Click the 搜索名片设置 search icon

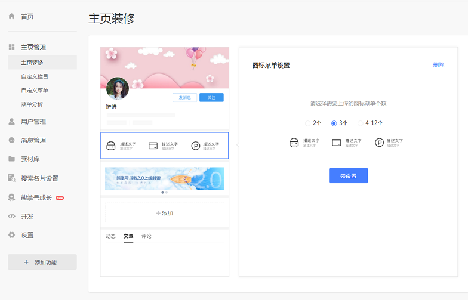pos(11,178)
